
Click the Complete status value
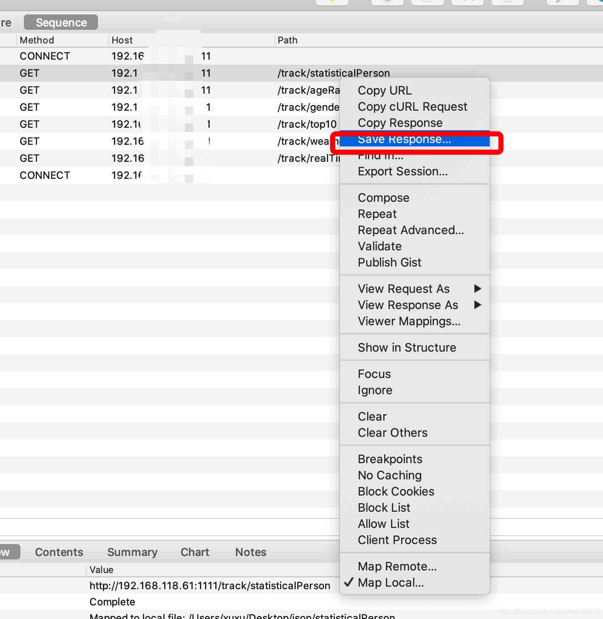(x=112, y=602)
